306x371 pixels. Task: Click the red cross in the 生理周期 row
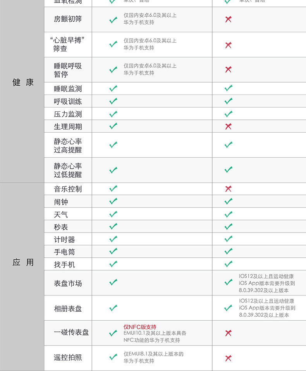tap(228, 126)
